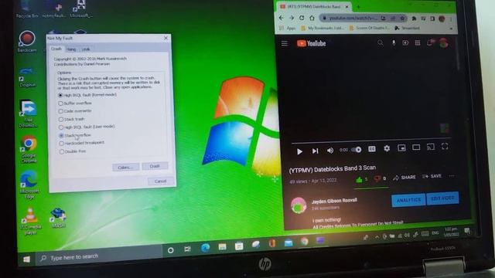Switch to theater mode

(416, 147)
